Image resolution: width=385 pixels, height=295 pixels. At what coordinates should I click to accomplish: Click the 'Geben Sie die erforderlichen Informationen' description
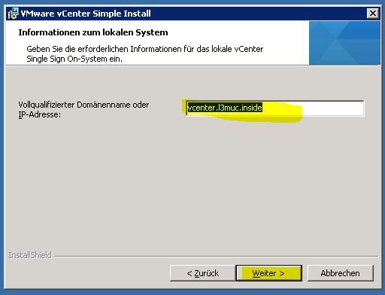[x=144, y=54]
